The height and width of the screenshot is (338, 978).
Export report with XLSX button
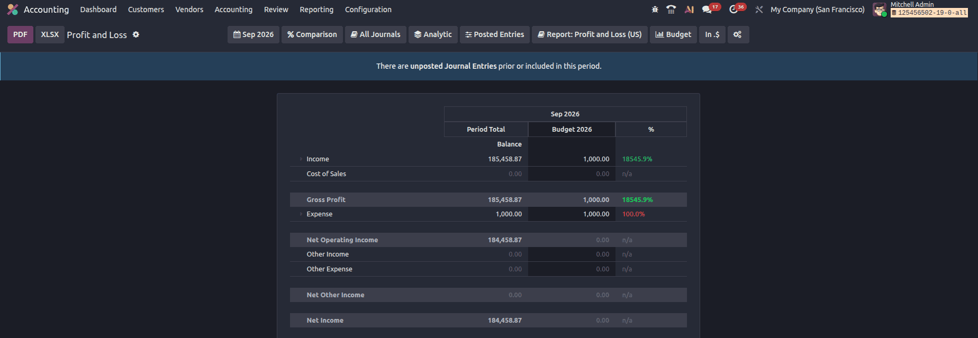point(50,34)
